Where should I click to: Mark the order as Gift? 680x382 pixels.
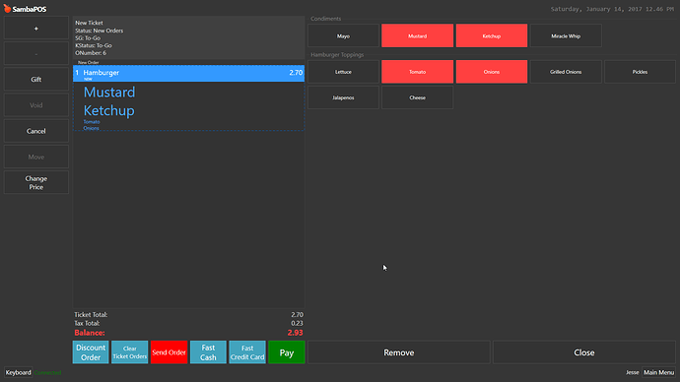coord(36,80)
